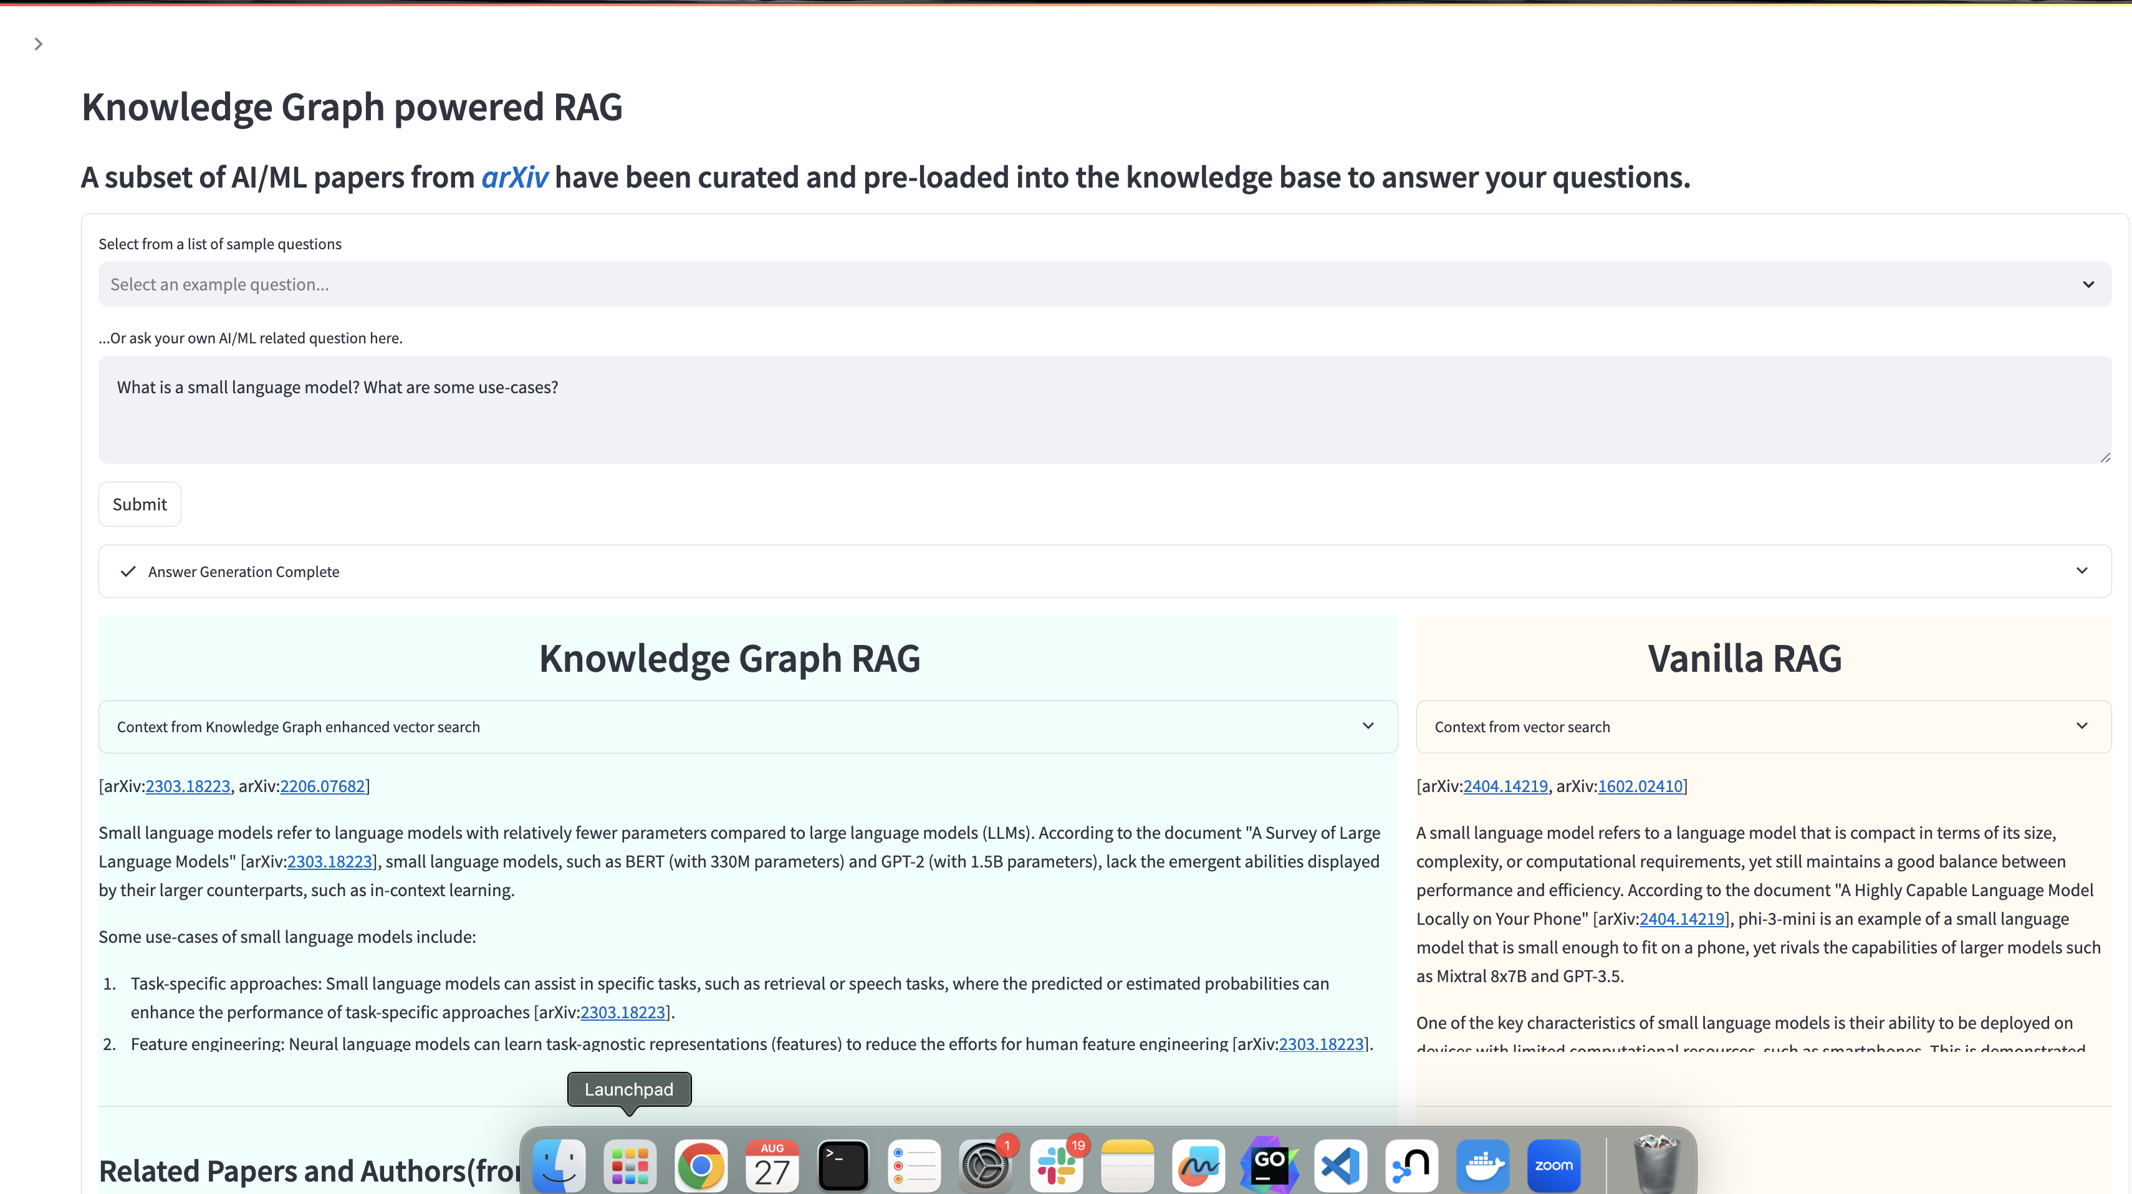Open Google Chrome in the dock
The width and height of the screenshot is (2132, 1194).
(x=700, y=1165)
